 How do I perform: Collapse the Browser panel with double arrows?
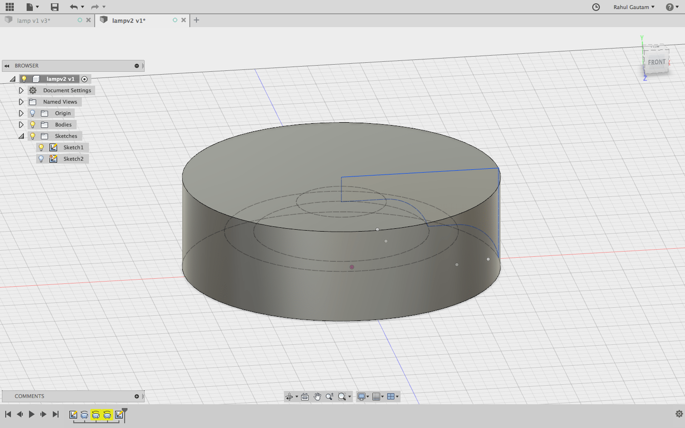[7, 66]
